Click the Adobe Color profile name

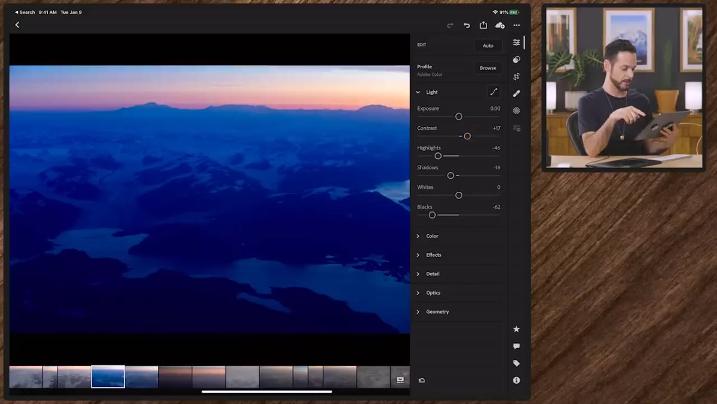[x=430, y=75]
